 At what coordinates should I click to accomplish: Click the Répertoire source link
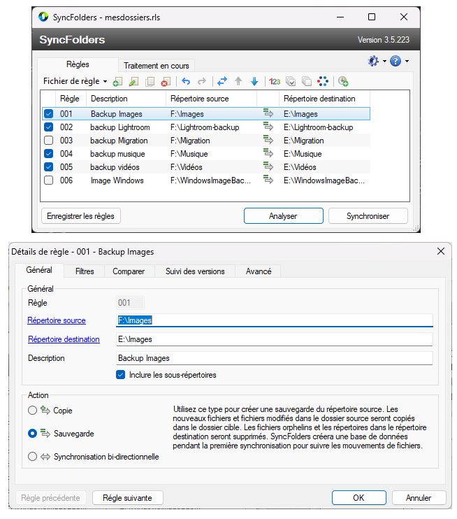57,320
